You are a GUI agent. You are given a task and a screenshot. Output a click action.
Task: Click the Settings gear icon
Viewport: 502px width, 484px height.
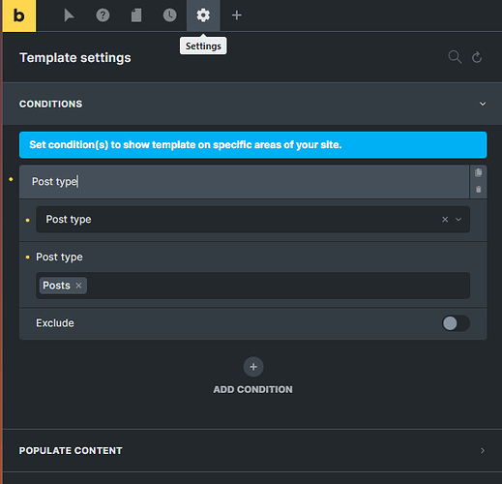pyautogui.click(x=203, y=15)
